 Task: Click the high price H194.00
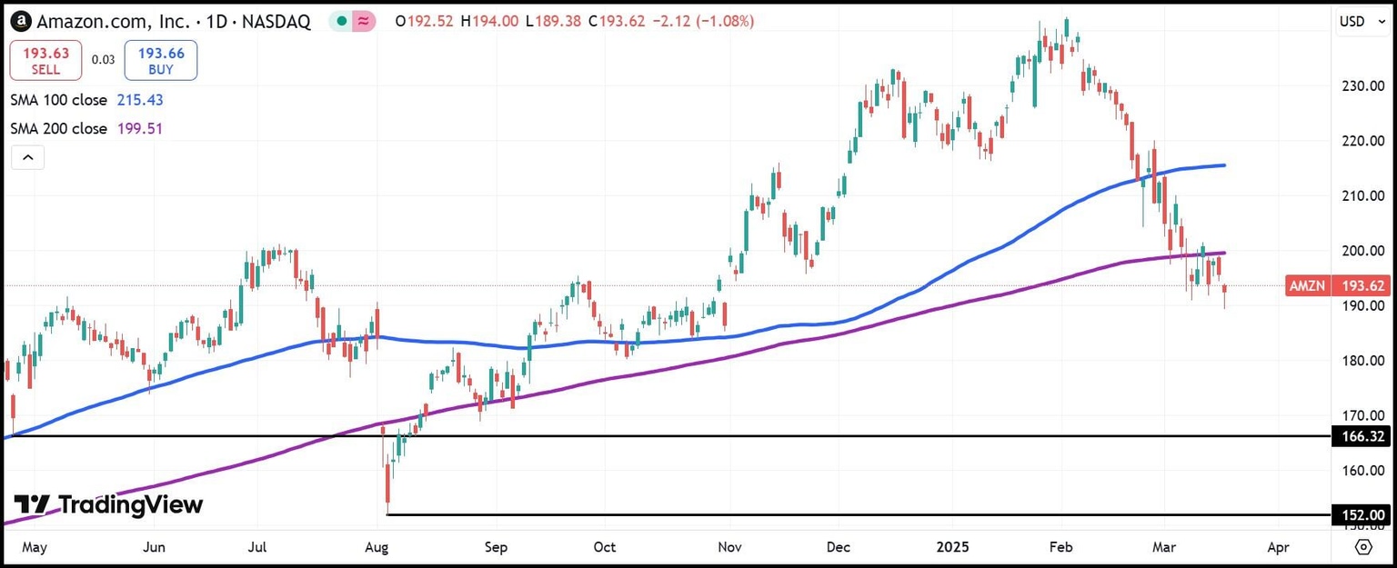(490, 21)
